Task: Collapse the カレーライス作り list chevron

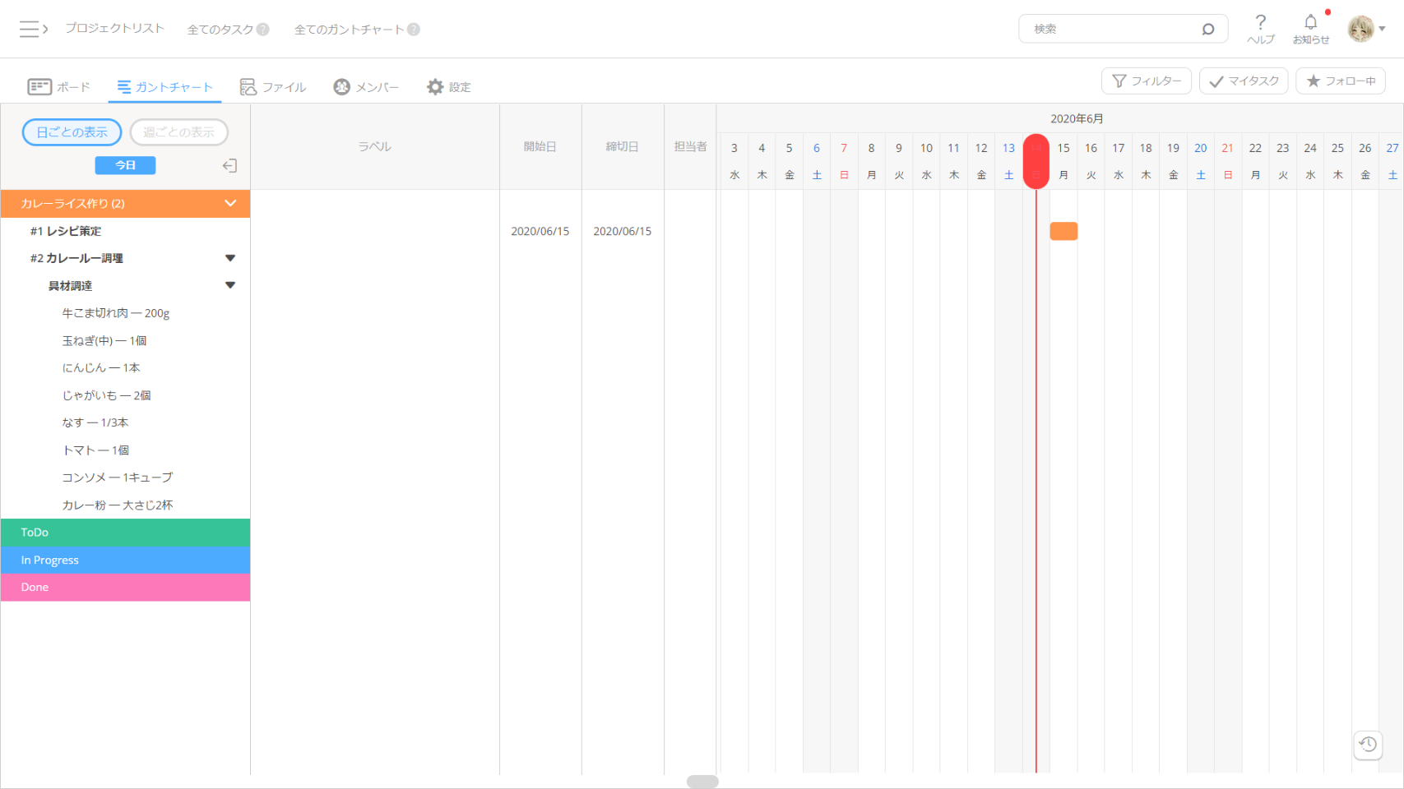Action: (x=230, y=204)
